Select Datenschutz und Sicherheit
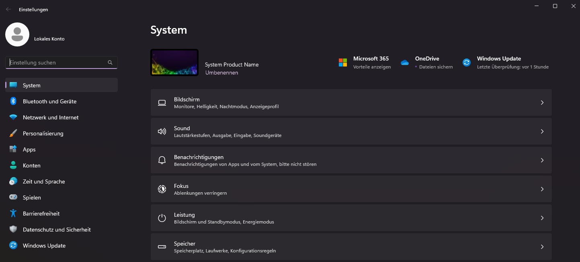580x262 pixels. coord(13,230)
